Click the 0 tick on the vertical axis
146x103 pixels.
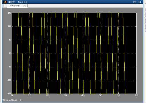point(10,53)
